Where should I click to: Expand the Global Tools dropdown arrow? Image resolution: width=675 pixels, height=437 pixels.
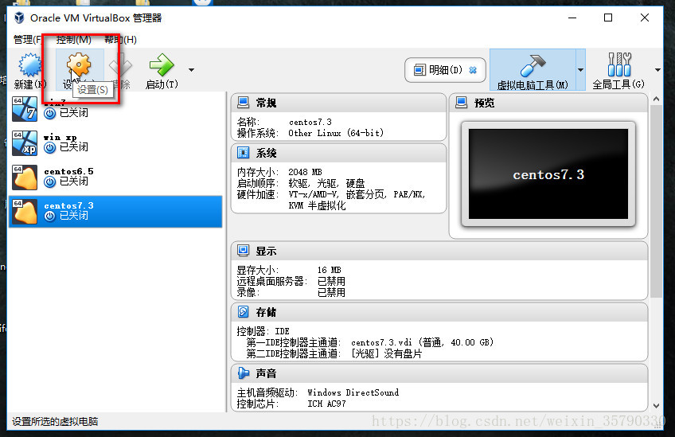pyautogui.click(x=657, y=70)
